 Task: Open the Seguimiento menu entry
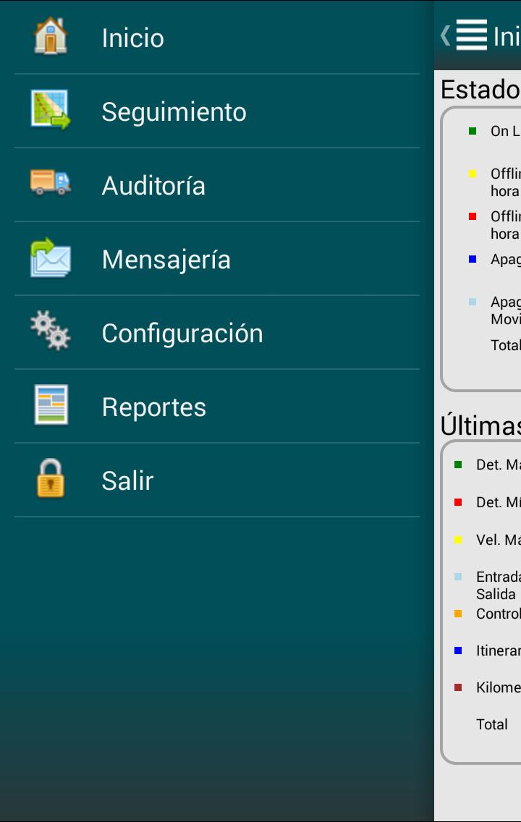tap(174, 112)
